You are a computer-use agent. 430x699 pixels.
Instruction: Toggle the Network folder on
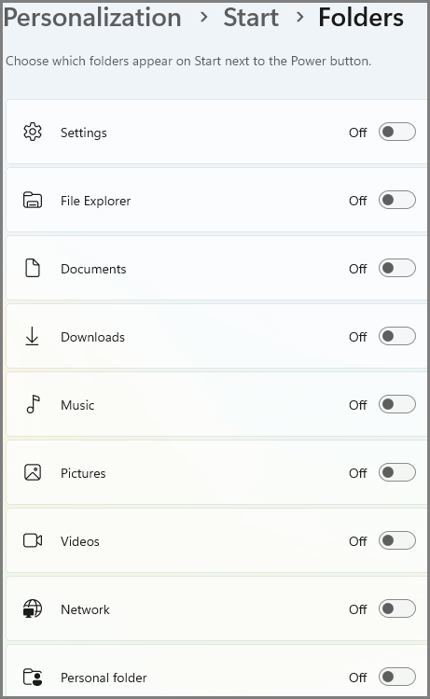tap(397, 609)
